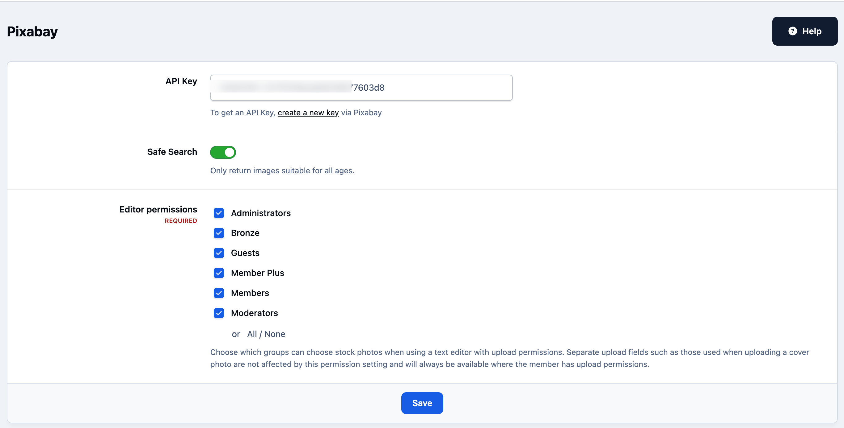844x428 pixels.
Task: Click the API Key label
Action: click(181, 81)
